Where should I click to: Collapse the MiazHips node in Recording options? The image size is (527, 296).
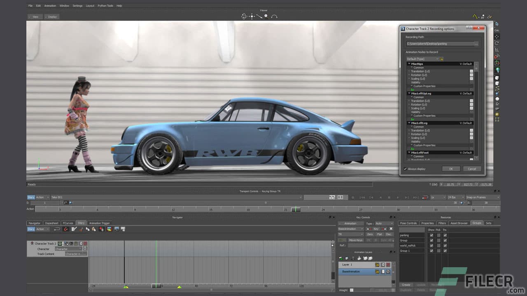pos(409,64)
